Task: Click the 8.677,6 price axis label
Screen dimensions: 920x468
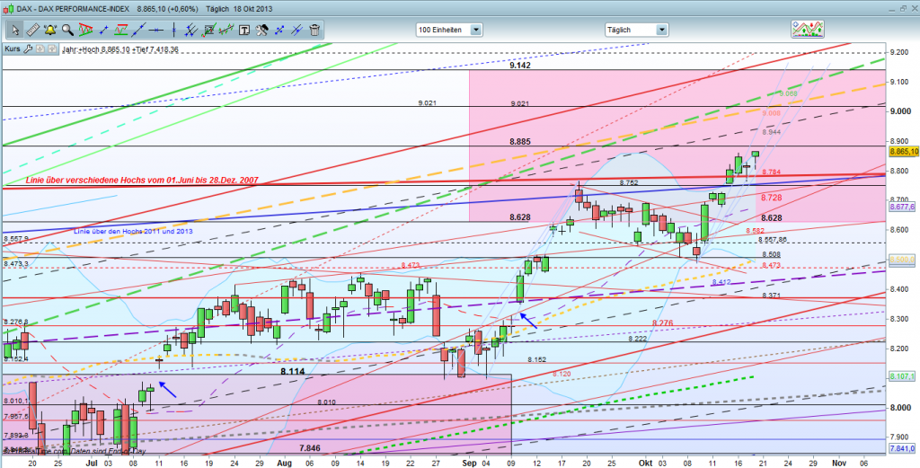Action: point(904,207)
